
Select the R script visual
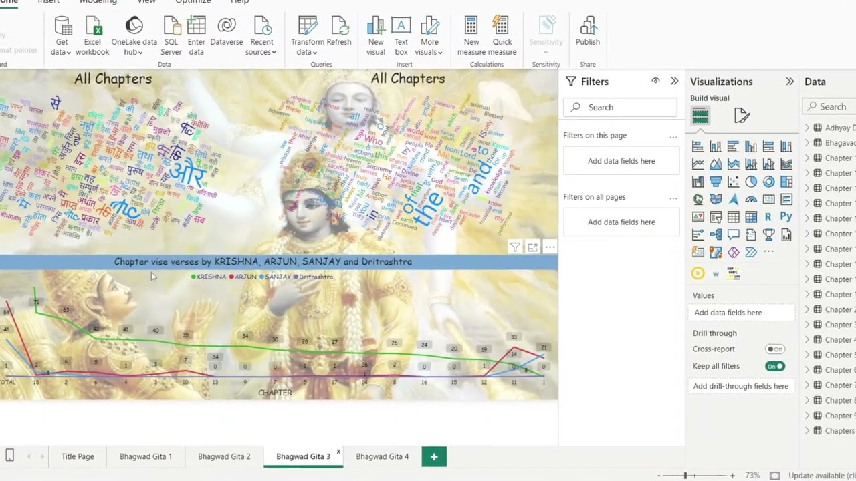[x=768, y=217]
